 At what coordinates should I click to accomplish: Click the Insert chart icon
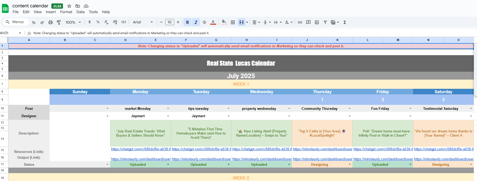[317, 22]
